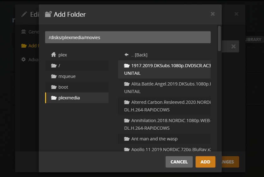Go back with the '.. [Back]' entry
Viewport: 264px width, 177px height.
pyautogui.click(x=139, y=55)
